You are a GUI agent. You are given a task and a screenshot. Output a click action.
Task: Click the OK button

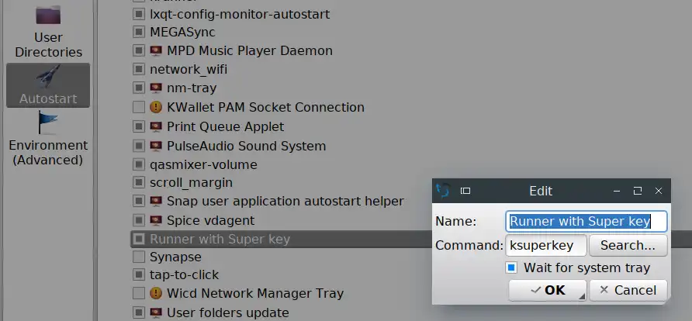[x=546, y=290]
